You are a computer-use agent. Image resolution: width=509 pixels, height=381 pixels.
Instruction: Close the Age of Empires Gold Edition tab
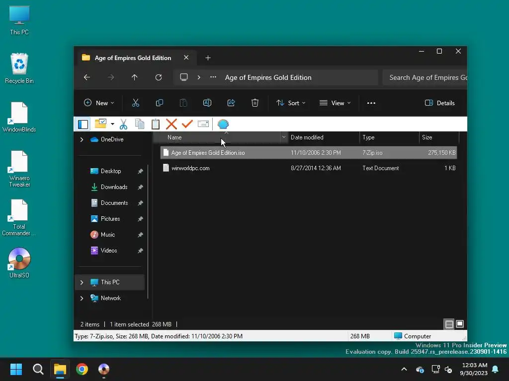coord(186,58)
